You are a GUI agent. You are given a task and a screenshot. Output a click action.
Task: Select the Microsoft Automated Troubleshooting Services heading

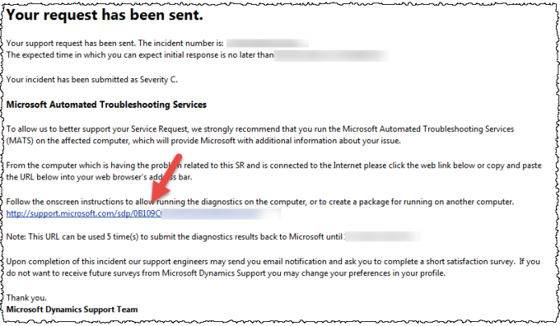point(106,105)
